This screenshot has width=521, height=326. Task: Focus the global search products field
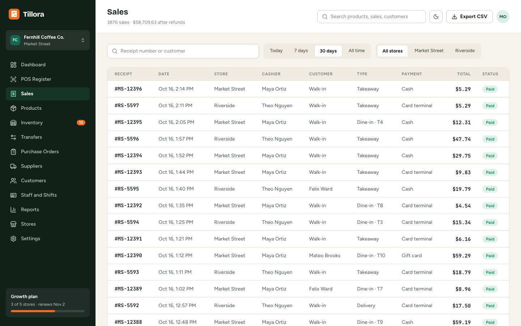(372, 17)
